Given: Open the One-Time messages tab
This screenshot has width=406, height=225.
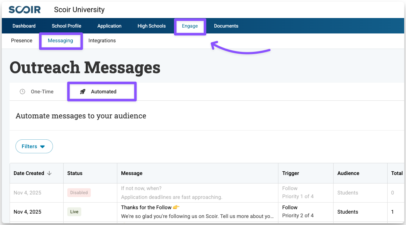Looking at the screenshot, I should [x=42, y=92].
